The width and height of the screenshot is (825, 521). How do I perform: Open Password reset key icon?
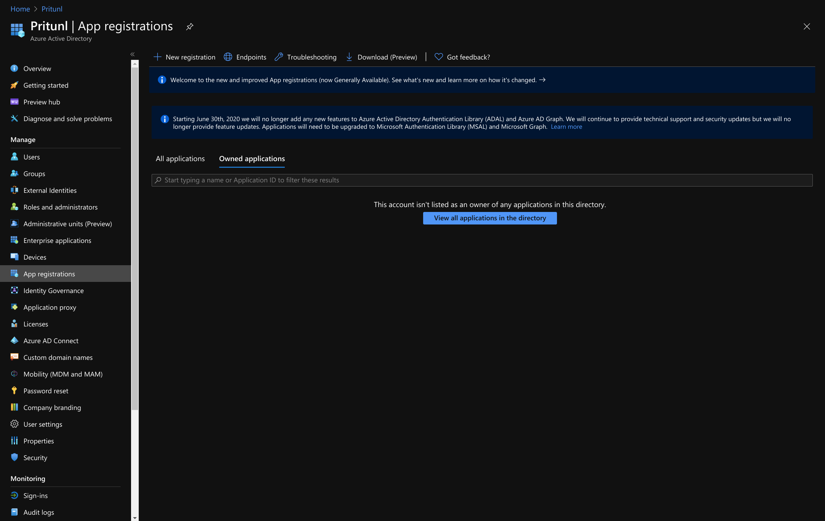(14, 391)
